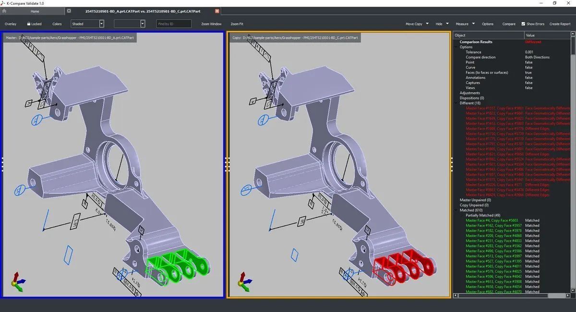Click the splitter handle before results panel
This screenshot has width=576, height=312.
(x=452, y=164)
